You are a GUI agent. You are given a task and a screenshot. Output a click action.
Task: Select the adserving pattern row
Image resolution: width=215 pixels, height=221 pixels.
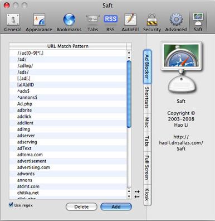click(x=68, y=142)
